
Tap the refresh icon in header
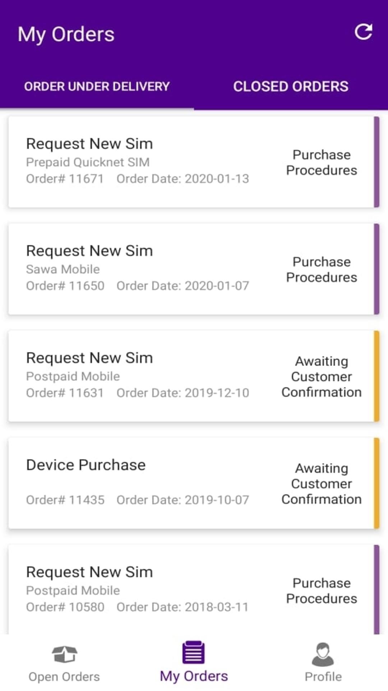[363, 32]
